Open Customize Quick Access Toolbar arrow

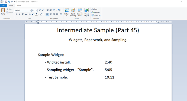[15, 2]
